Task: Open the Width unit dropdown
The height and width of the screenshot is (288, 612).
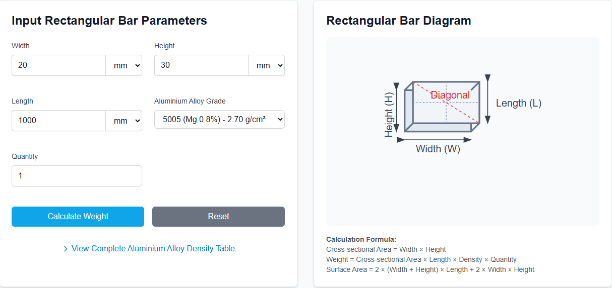Action: pyautogui.click(x=124, y=65)
